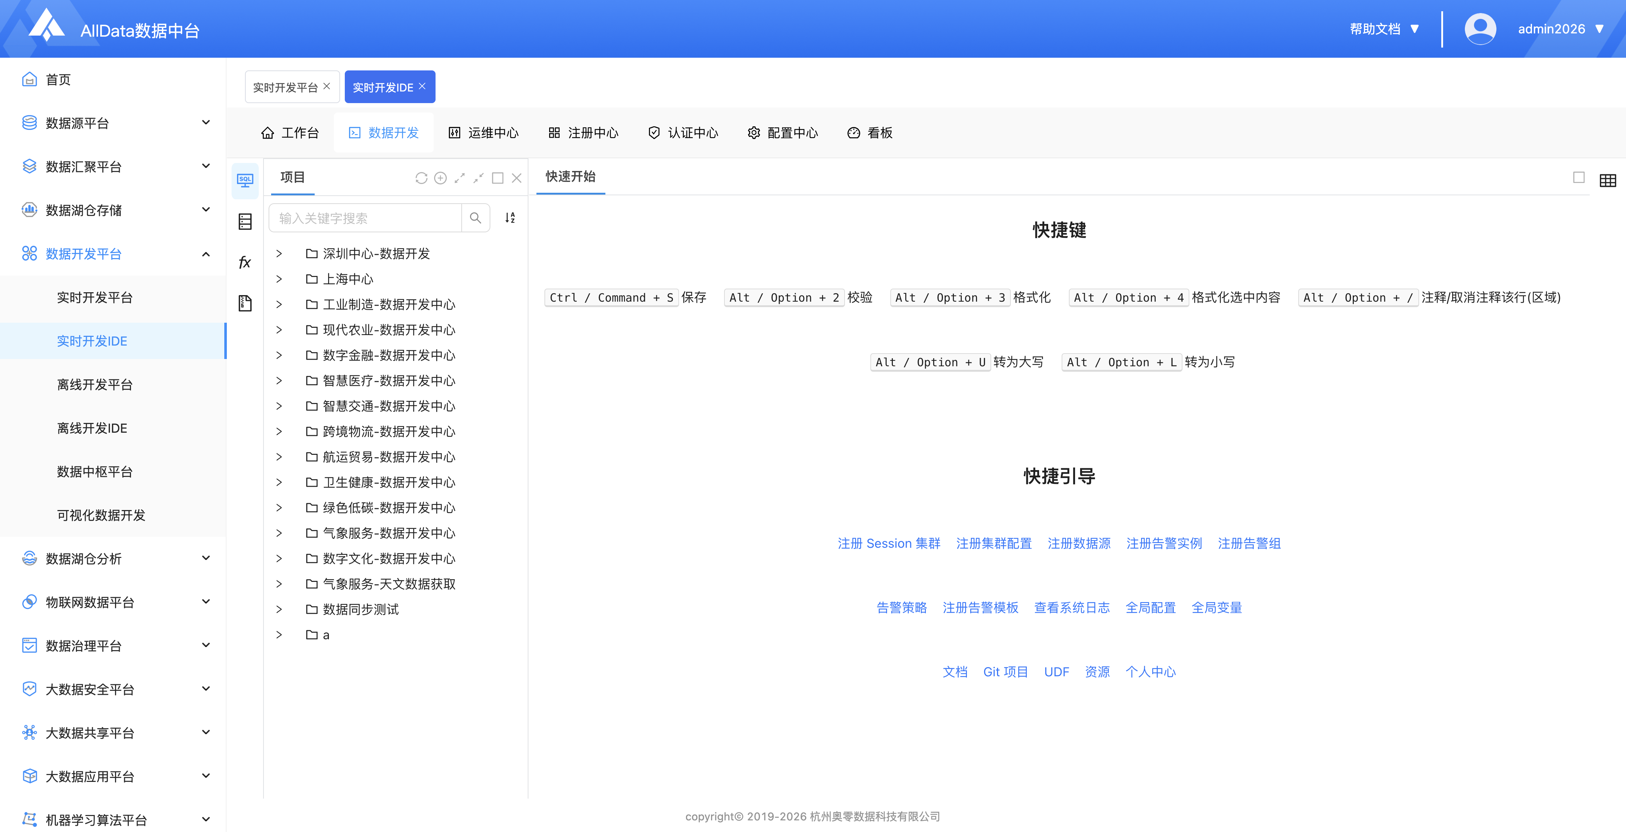Switch to 工作台 nav item
The height and width of the screenshot is (832, 1626).
click(290, 132)
